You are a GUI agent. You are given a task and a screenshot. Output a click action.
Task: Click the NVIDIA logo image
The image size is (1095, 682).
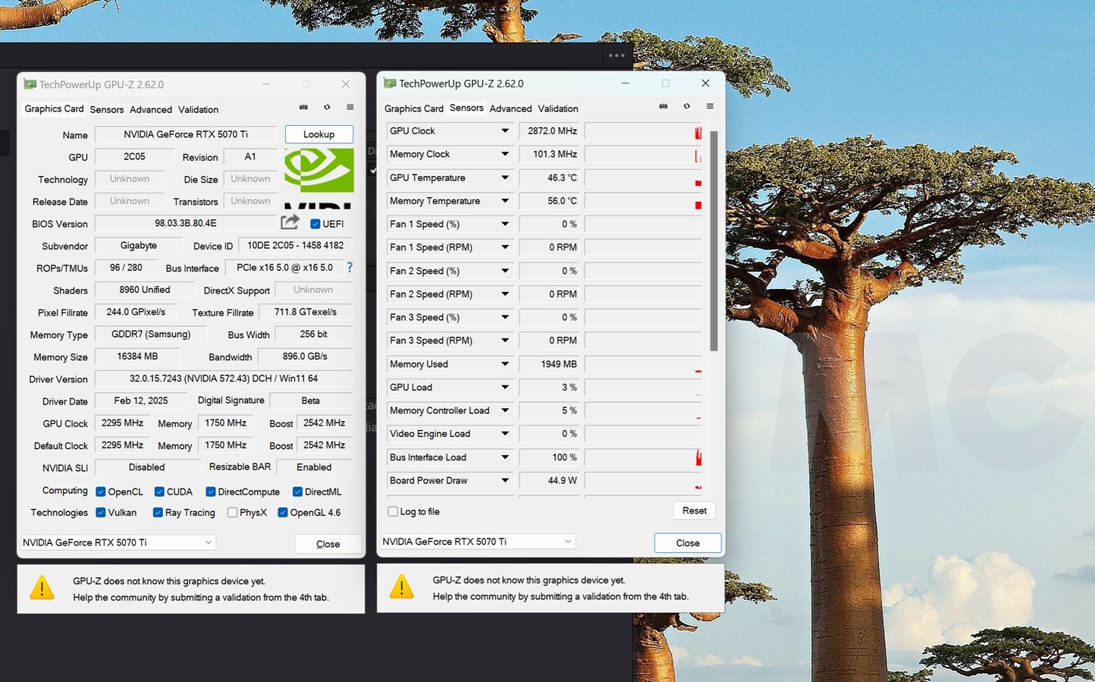tap(319, 178)
